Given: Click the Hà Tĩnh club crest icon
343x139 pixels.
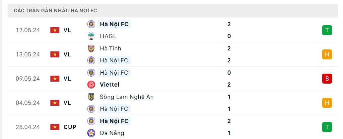Looking at the screenshot, I should (x=91, y=48).
